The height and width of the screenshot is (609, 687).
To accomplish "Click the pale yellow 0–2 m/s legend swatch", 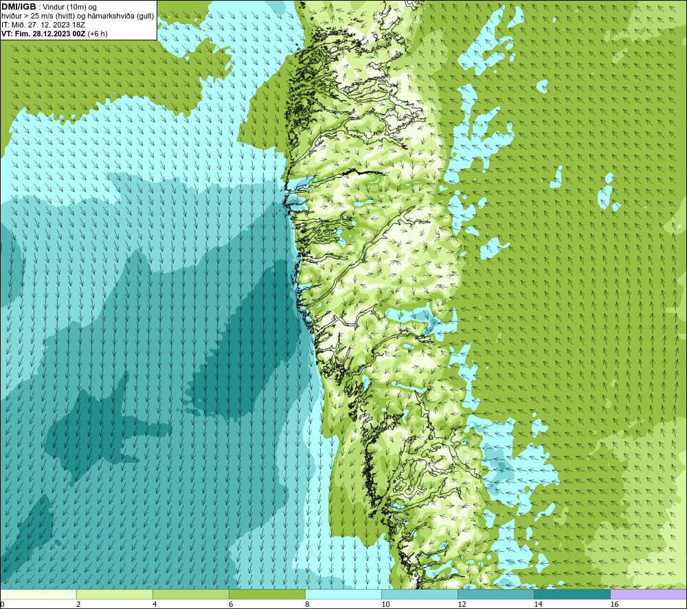I will click(38, 595).
